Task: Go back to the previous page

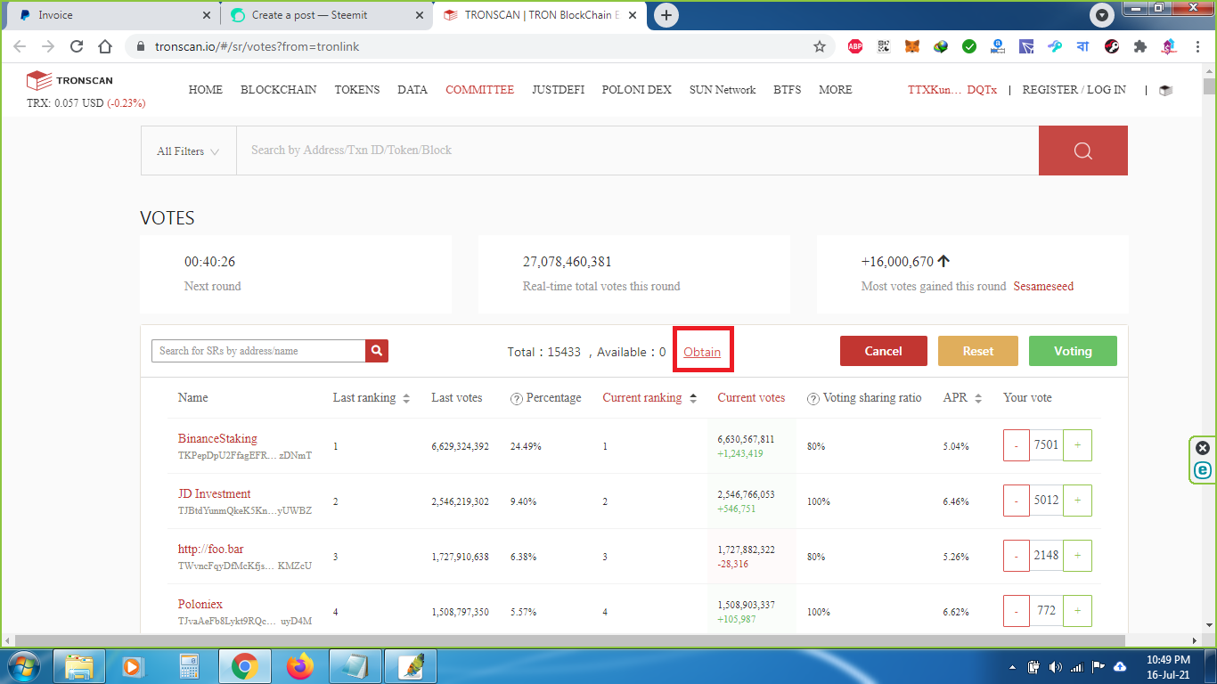Action: [x=20, y=46]
